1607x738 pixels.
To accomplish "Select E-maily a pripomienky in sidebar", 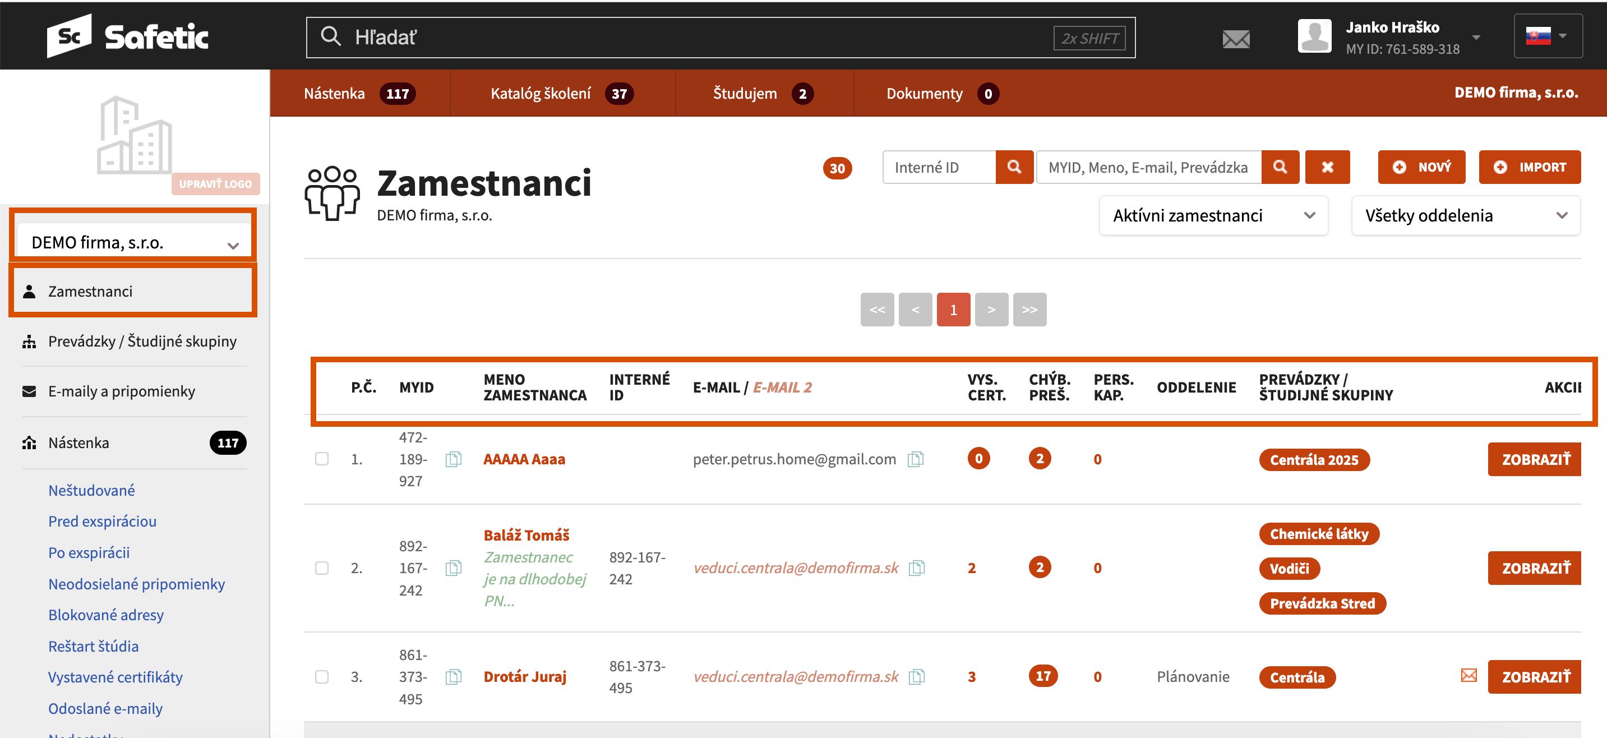I will tap(133, 391).
